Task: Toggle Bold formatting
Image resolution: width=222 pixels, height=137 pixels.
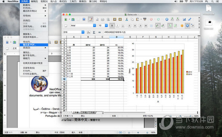Action: (112, 25)
